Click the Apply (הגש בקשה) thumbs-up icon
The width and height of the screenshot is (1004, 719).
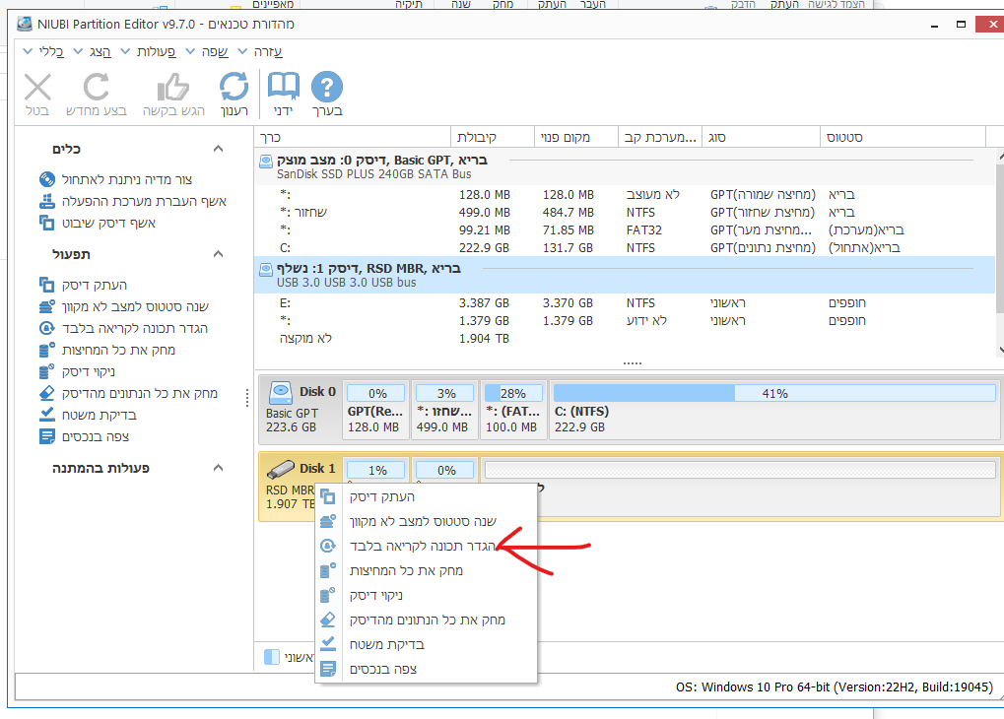tap(172, 89)
